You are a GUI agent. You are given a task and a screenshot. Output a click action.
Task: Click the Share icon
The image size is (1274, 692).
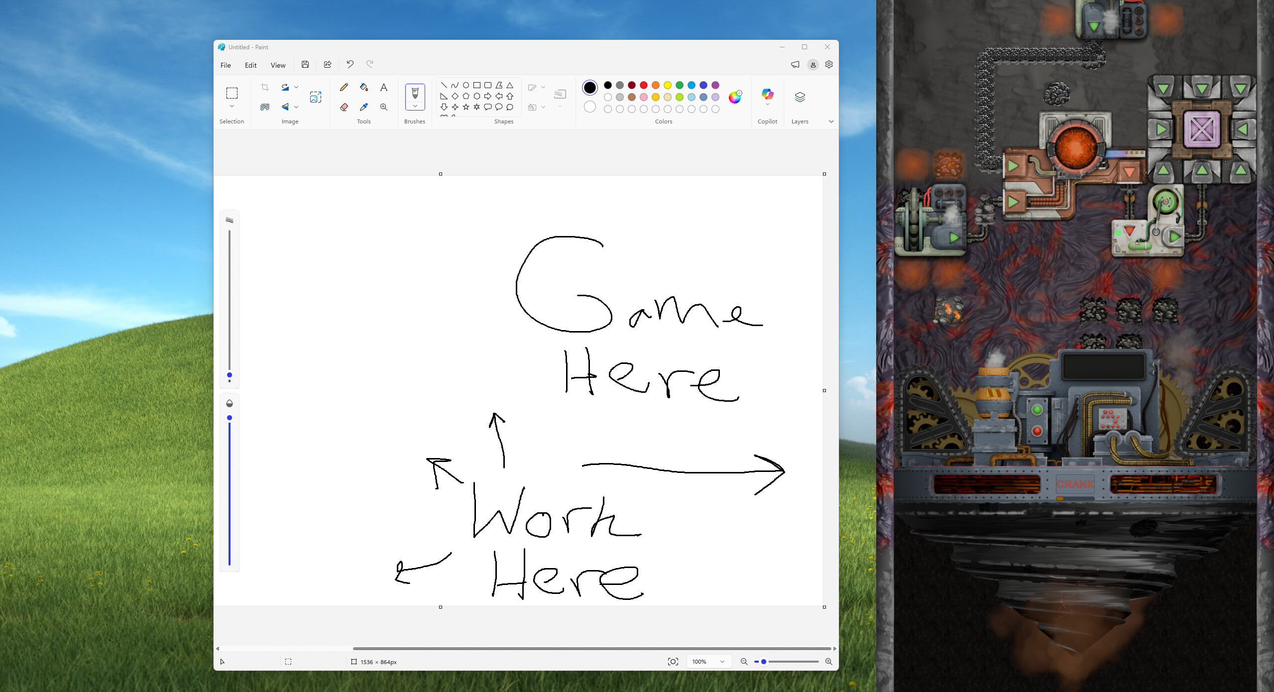[x=328, y=65]
